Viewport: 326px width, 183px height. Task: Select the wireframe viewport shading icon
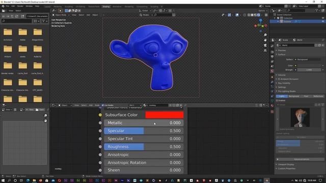[x=249, y=15]
